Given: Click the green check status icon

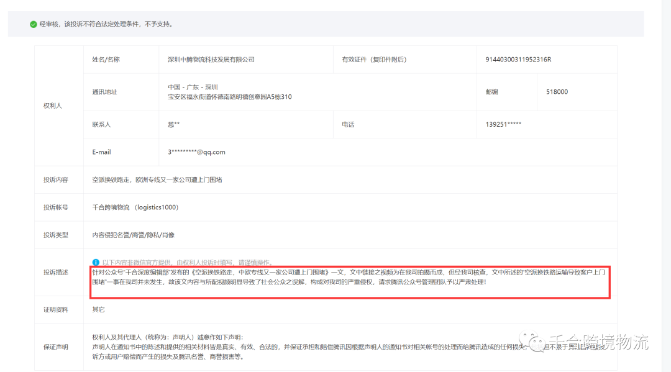Looking at the screenshot, I should tap(34, 24).
